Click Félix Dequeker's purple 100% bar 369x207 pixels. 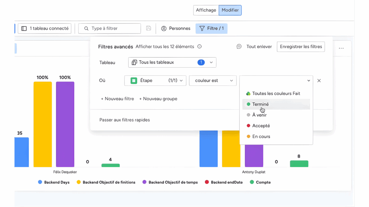click(65, 124)
